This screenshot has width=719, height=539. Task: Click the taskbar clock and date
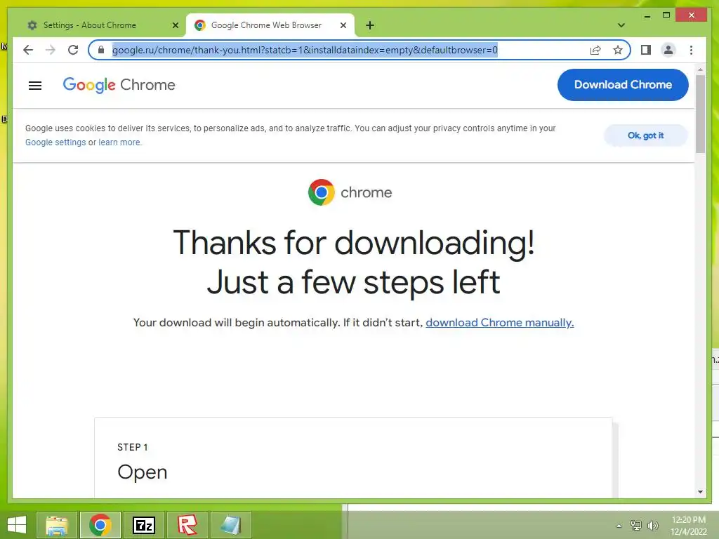[689, 526]
